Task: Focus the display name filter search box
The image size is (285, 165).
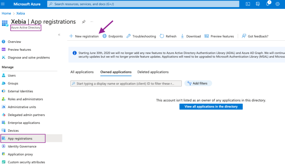Action: (126, 83)
